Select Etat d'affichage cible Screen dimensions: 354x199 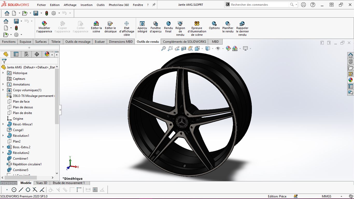pyautogui.click(x=127, y=29)
